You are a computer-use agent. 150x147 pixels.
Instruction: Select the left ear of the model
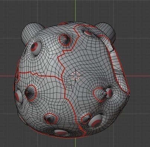(32, 33)
